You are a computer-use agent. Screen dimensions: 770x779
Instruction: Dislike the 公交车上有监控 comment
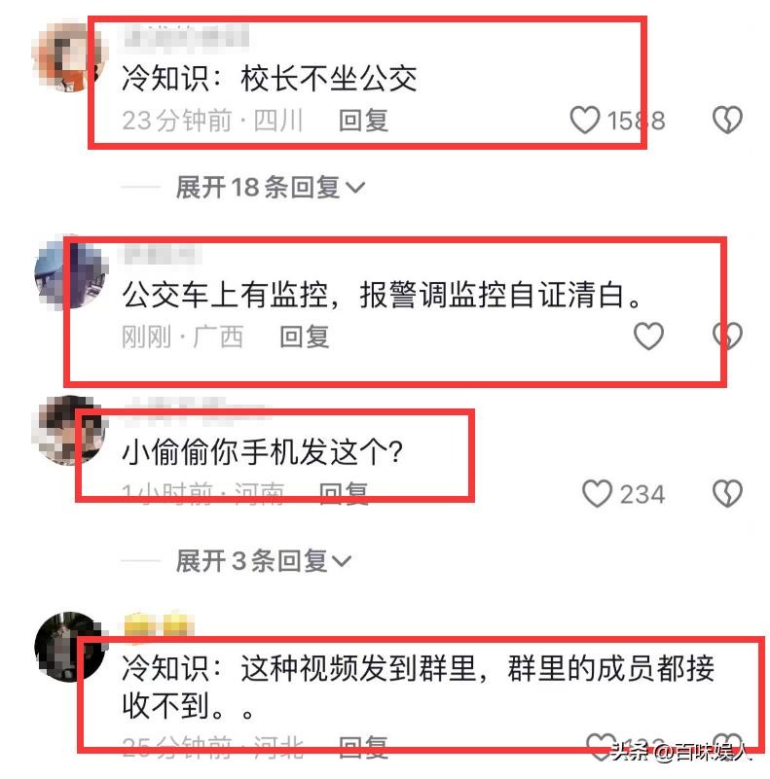pyautogui.click(x=727, y=336)
